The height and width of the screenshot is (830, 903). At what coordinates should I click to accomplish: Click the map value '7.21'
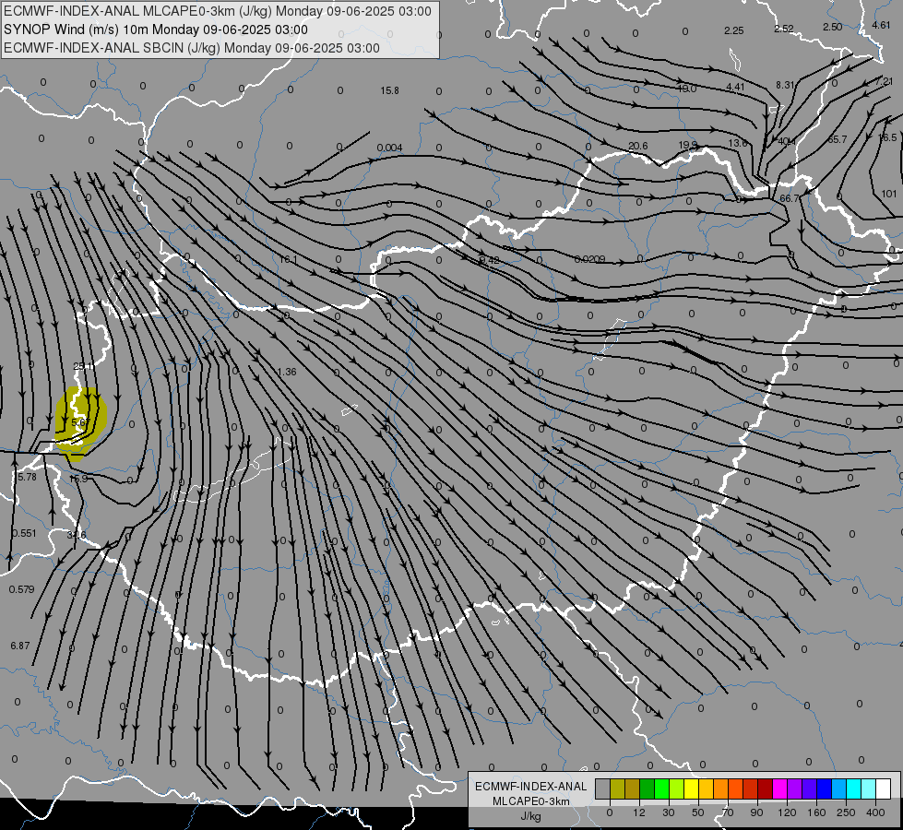click(x=884, y=81)
